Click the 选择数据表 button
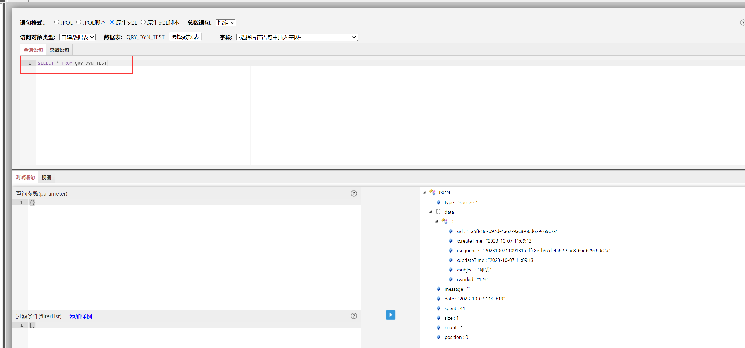The height and width of the screenshot is (348, 745). (x=185, y=37)
